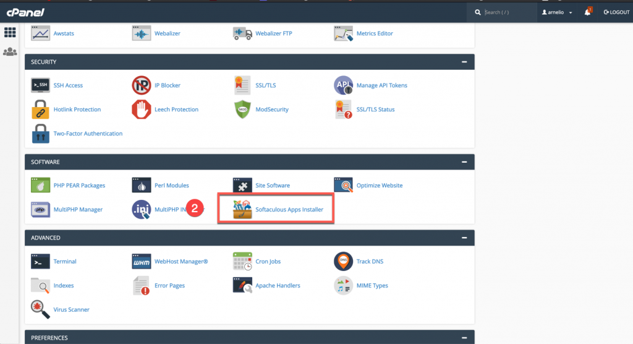The width and height of the screenshot is (633, 344).
Task: Collapse the Advanced section
Action: (464, 238)
